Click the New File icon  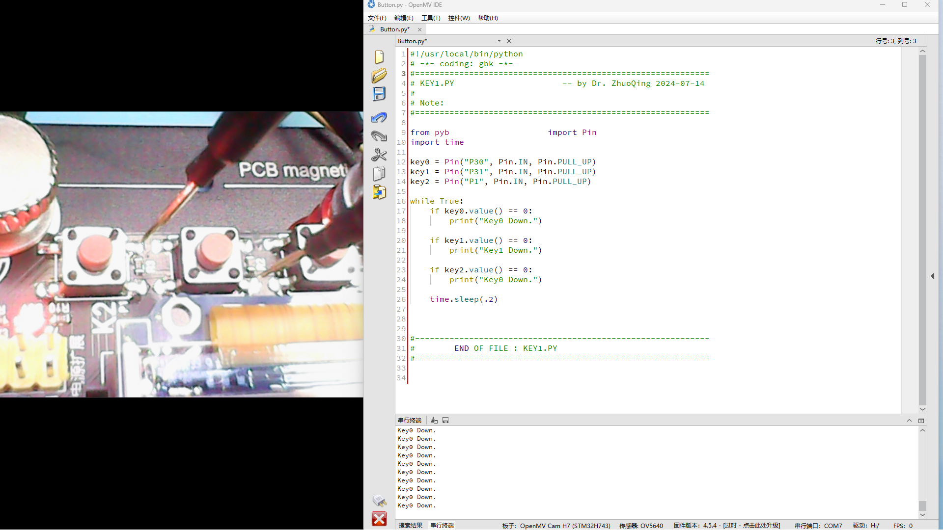click(379, 57)
